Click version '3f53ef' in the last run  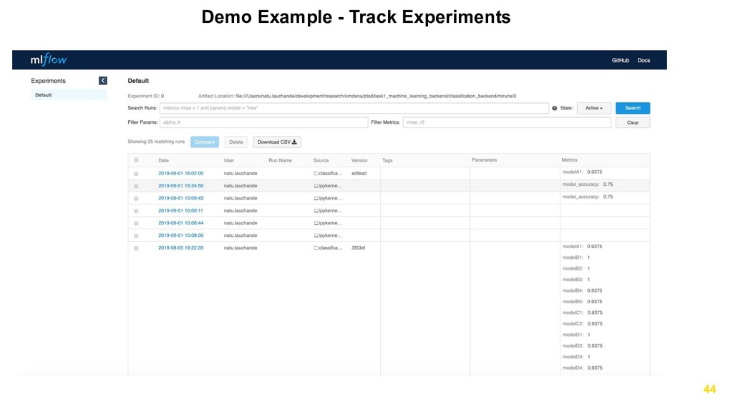coord(359,248)
